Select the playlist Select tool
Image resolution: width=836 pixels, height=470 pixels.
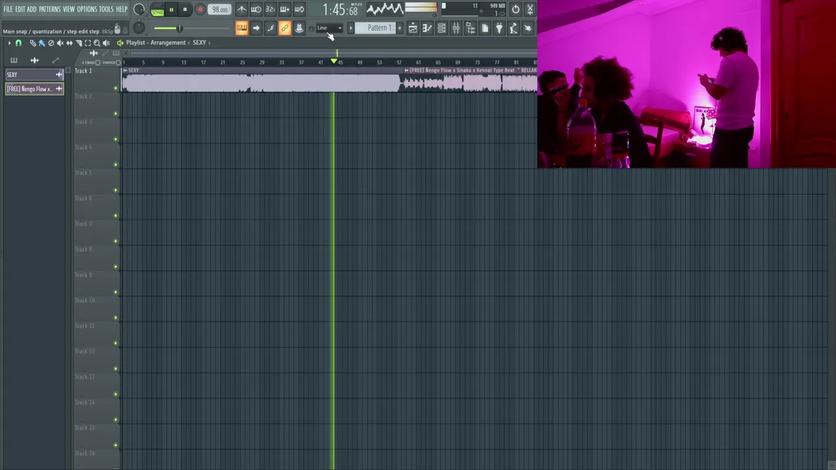click(x=88, y=43)
